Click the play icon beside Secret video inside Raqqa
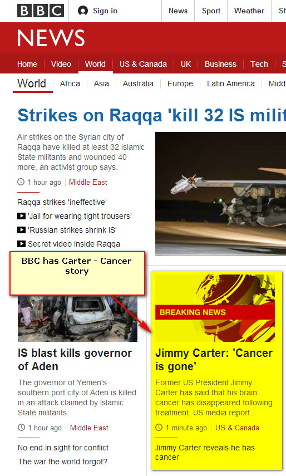This screenshot has height=476, width=286. tap(21, 244)
